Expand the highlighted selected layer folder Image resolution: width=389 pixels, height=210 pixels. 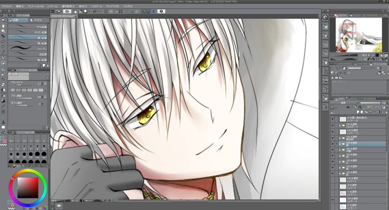pyautogui.click(x=340, y=144)
